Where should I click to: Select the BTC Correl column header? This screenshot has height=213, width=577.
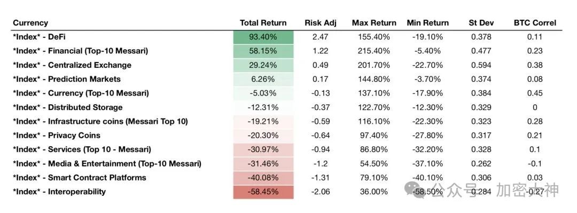(535, 23)
